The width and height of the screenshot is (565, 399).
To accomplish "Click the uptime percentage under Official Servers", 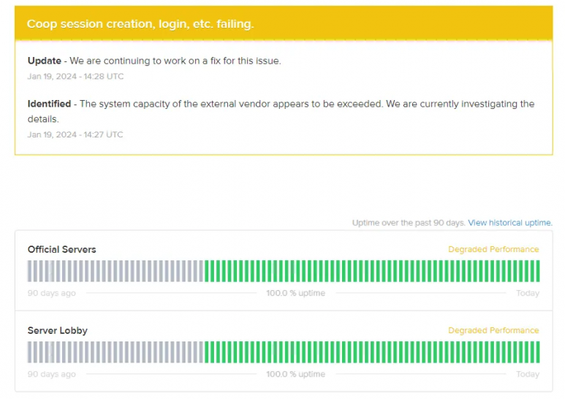I will [295, 293].
